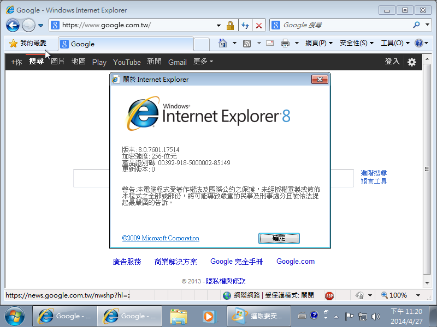Image resolution: width=437 pixels, height=327 pixels.
Task: Click the page scrollbar down arrow
Action: pos(427,283)
